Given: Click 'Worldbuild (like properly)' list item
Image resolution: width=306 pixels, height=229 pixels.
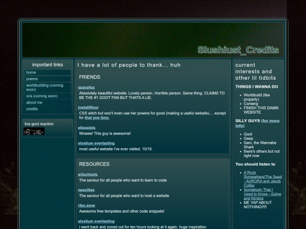Looking at the screenshot, I should pos(257,97).
